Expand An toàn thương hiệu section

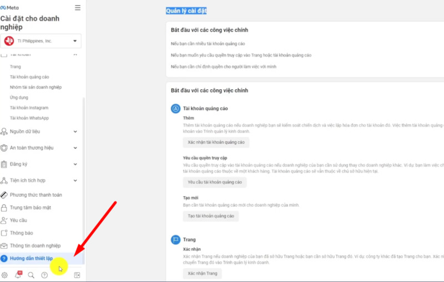coord(39,148)
